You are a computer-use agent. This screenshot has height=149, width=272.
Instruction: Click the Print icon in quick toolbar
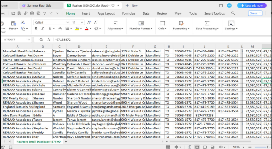click(32, 13)
